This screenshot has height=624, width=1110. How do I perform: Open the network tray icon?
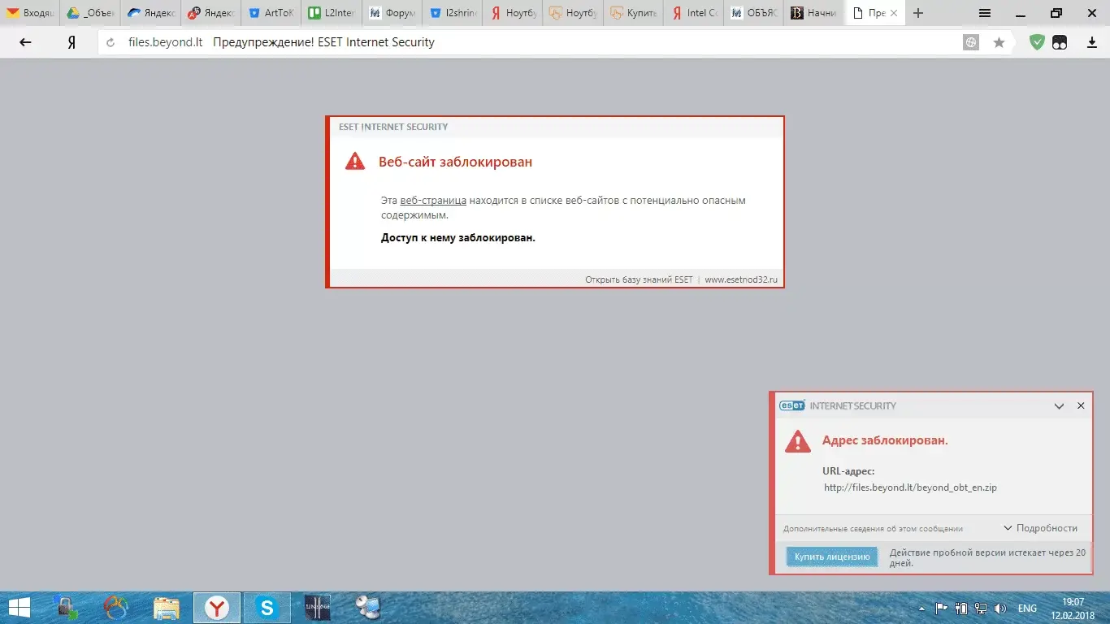tap(981, 608)
